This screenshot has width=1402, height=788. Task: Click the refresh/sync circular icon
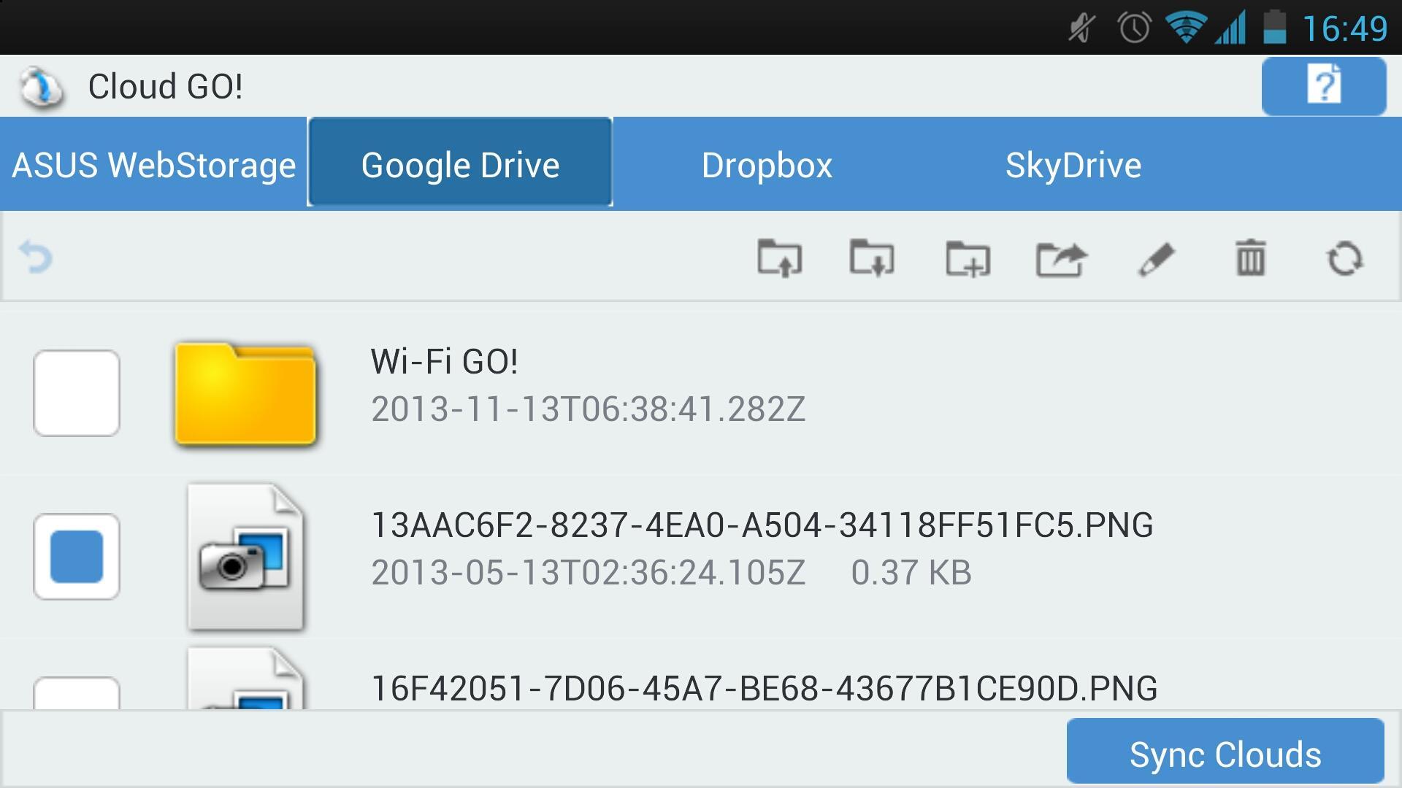click(x=1344, y=258)
